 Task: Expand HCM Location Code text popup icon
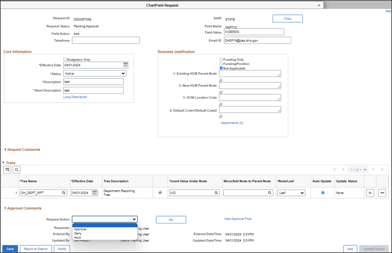click(221, 104)
